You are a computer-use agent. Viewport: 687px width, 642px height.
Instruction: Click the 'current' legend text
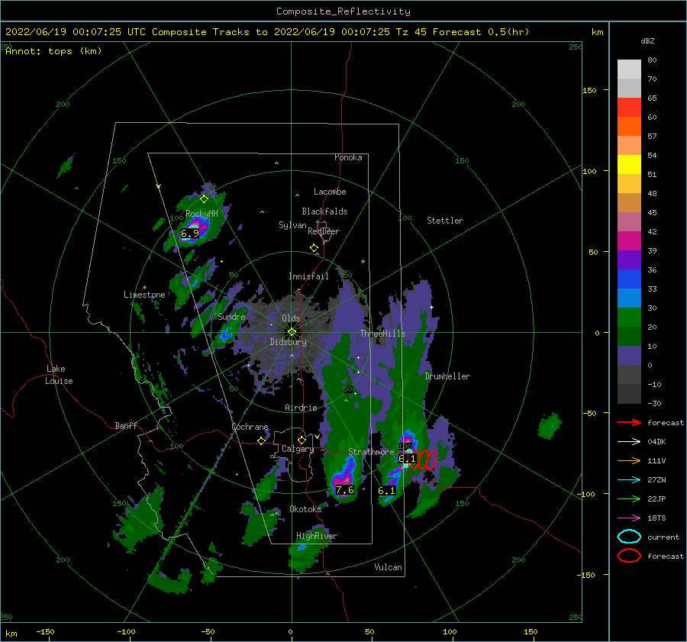[663, 537]
